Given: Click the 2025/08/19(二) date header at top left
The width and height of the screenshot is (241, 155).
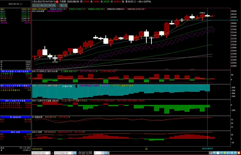Looking at the screenshot, I should tap(15, 4).
